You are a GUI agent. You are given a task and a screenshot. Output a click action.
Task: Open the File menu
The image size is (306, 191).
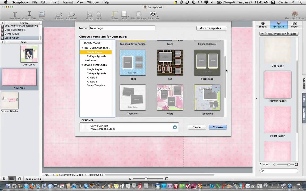click(35, 2)
